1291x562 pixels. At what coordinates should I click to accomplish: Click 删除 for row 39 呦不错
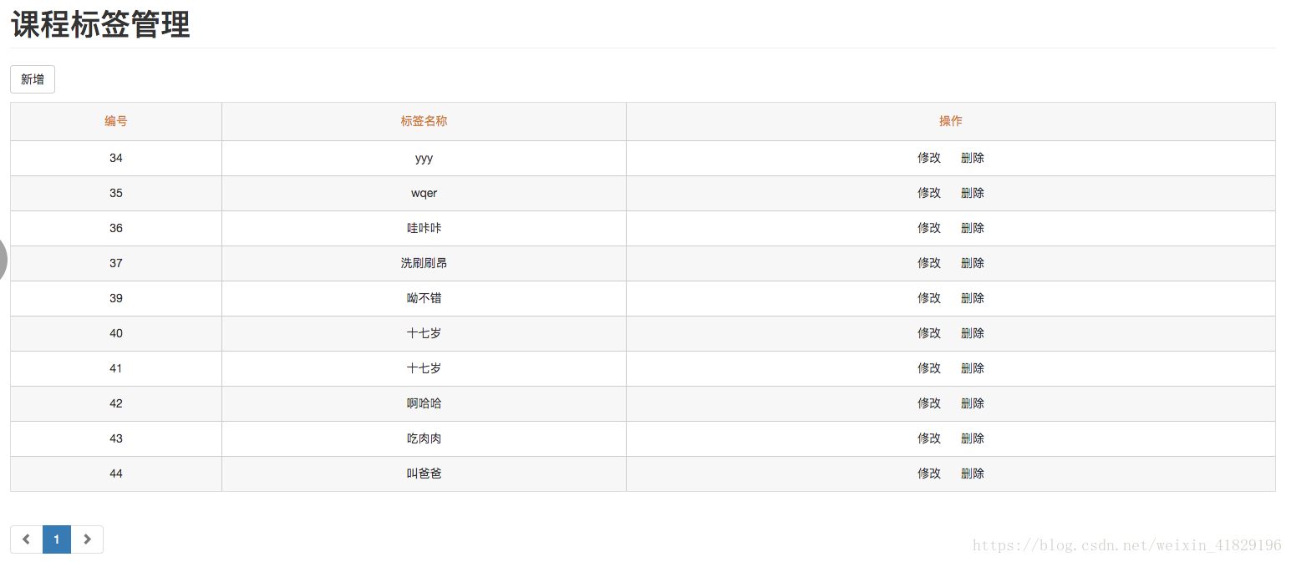coord(973,298)
